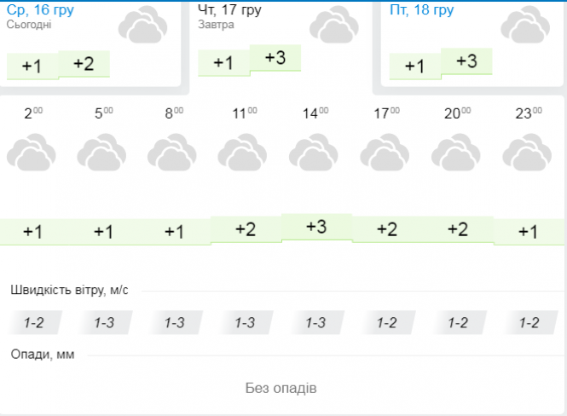Click the cloud icon for 2:00

[32, 153]
